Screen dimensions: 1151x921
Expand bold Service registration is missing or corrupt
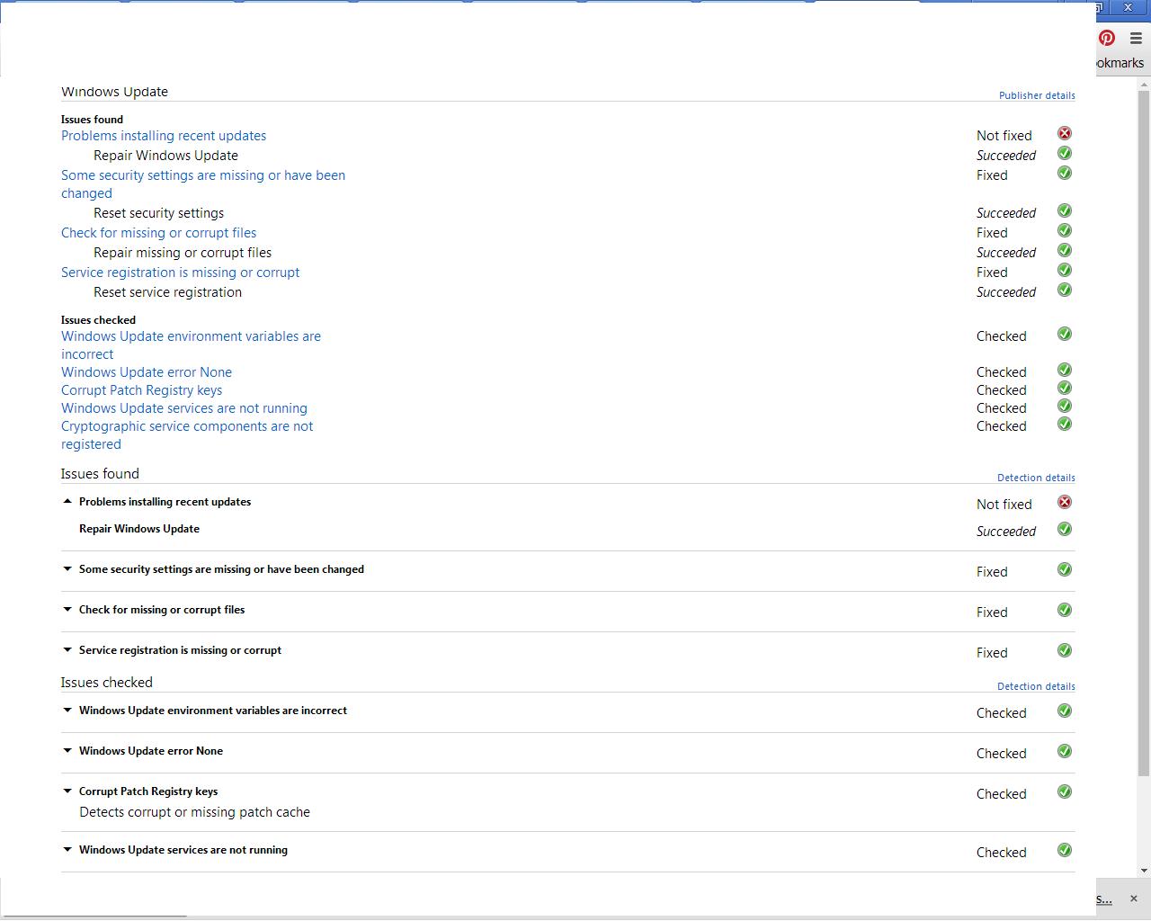[x=67, y=650]
